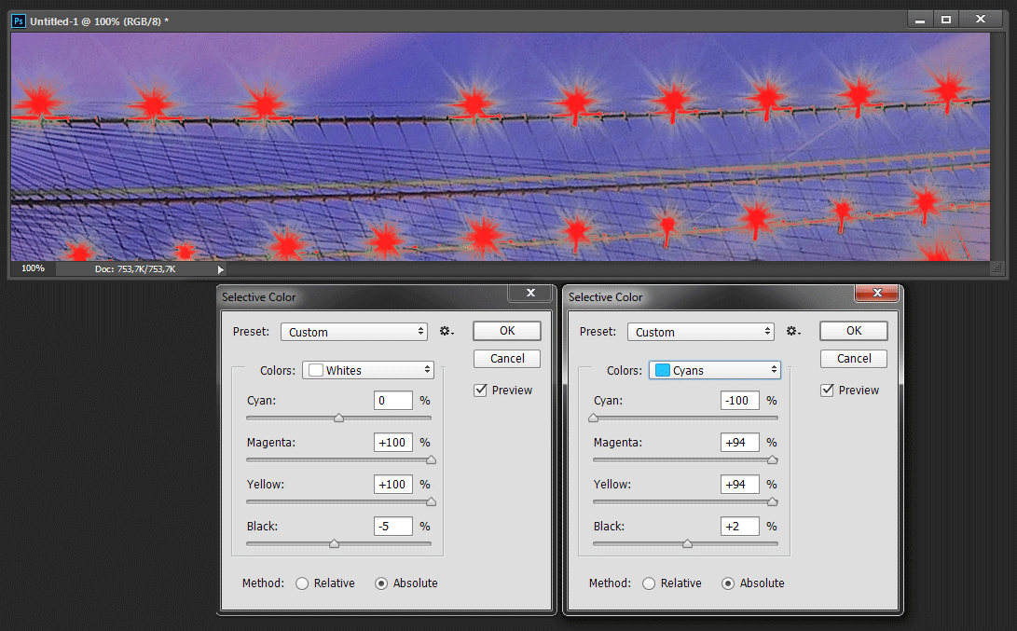The image size is (1017, 631).
Task: Click Yellow slider handle in Cyans dialog
Action: (772, 502)
